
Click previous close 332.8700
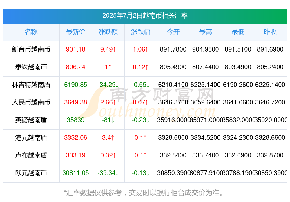(x=270, y=155)
